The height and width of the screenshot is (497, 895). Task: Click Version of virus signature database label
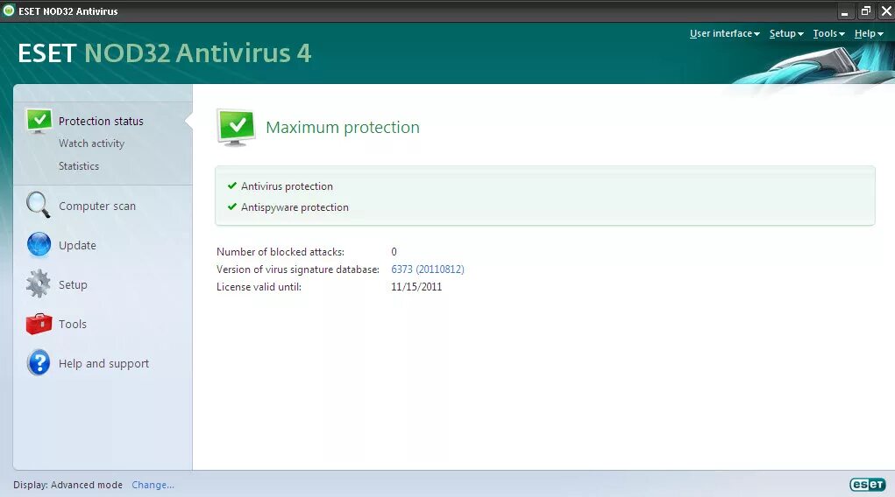click(298, 269)
